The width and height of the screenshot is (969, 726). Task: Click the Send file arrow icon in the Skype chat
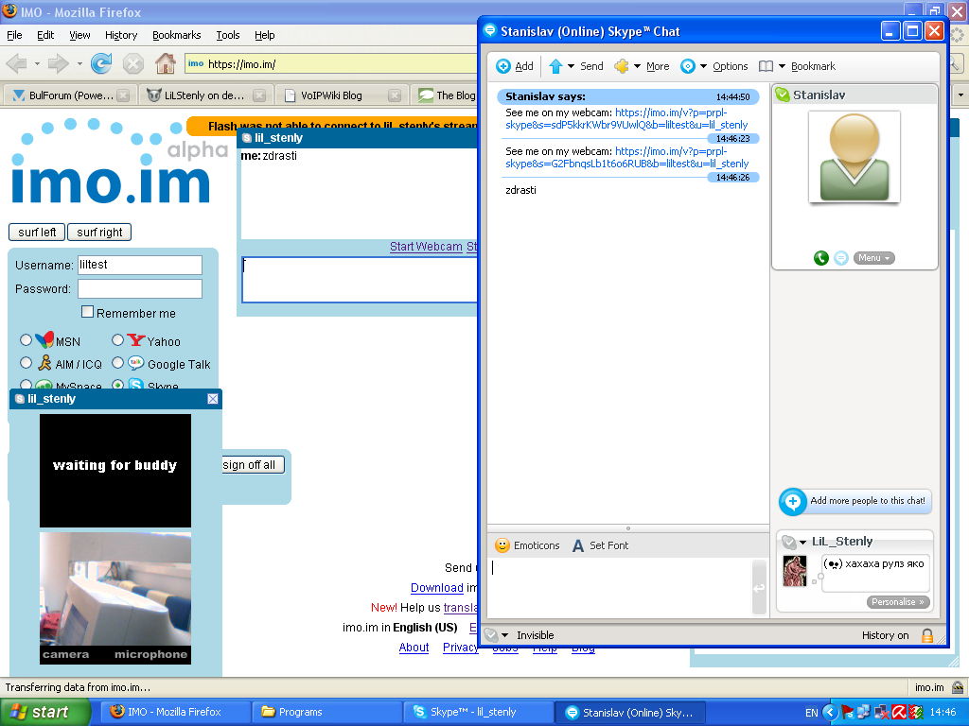tap(555, 66)
